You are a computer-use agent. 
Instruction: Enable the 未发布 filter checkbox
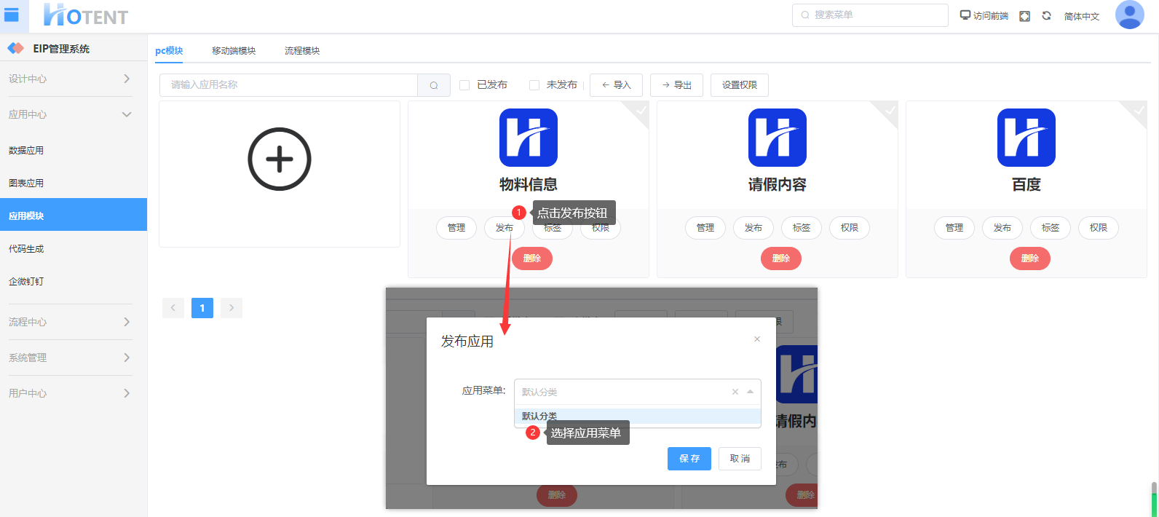534,85
